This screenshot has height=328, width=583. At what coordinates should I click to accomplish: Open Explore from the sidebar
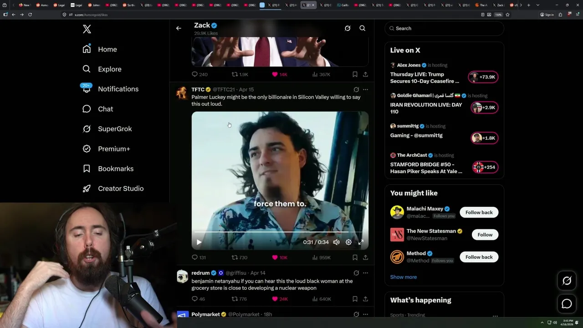[x=102, y=69]
